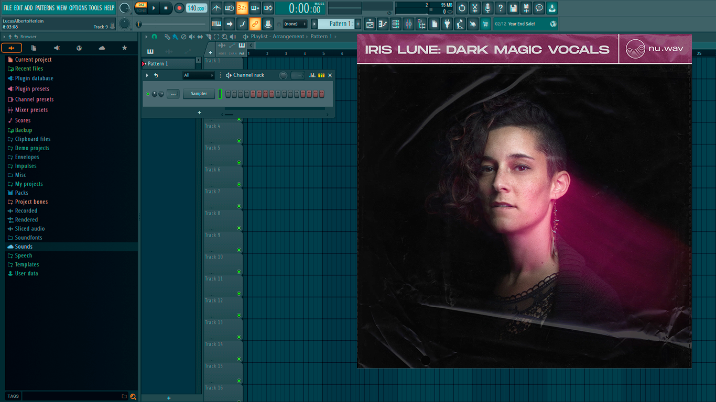The width and height of the screenshot is (716, 402).
Task: Toggle step/piano roll view in Channel rack
Action: [x=321, y=75]
